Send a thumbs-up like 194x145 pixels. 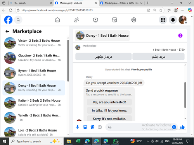[x=182, y=127]
